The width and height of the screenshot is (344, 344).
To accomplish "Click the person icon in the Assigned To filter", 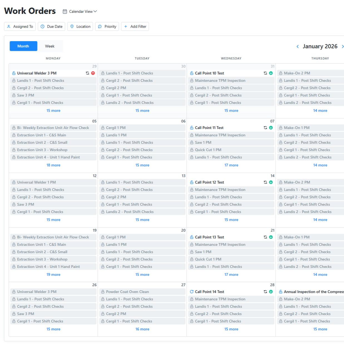I will (9, 26).
